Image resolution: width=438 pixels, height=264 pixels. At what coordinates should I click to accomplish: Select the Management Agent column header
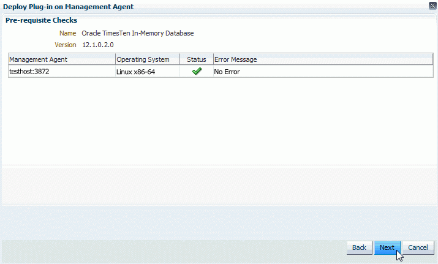tap(62, 59)
